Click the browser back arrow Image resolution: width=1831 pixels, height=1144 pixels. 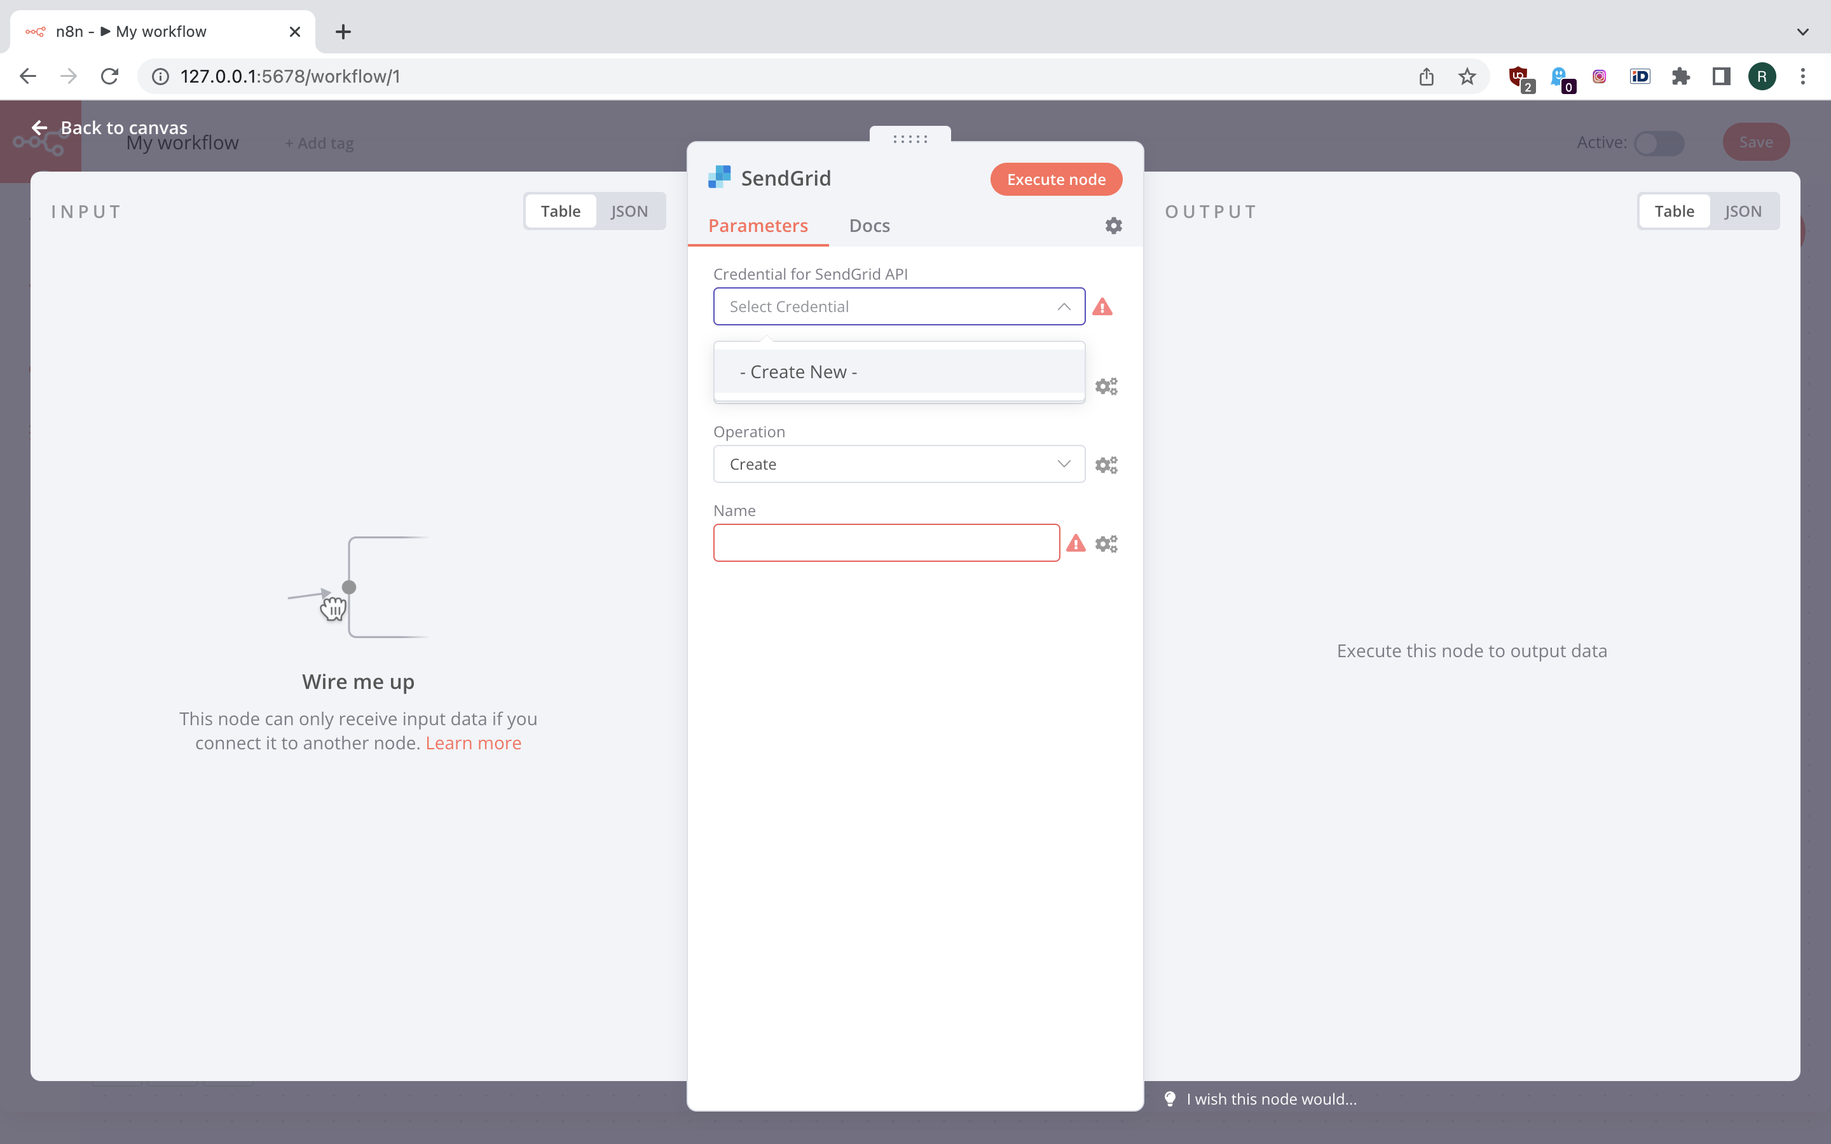pyautogui.click(x=28, y=76)
